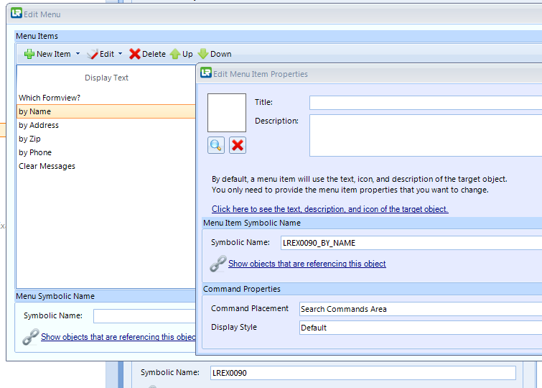Open Command Placement combo box
Screen dimensions: 542x388
421,309
